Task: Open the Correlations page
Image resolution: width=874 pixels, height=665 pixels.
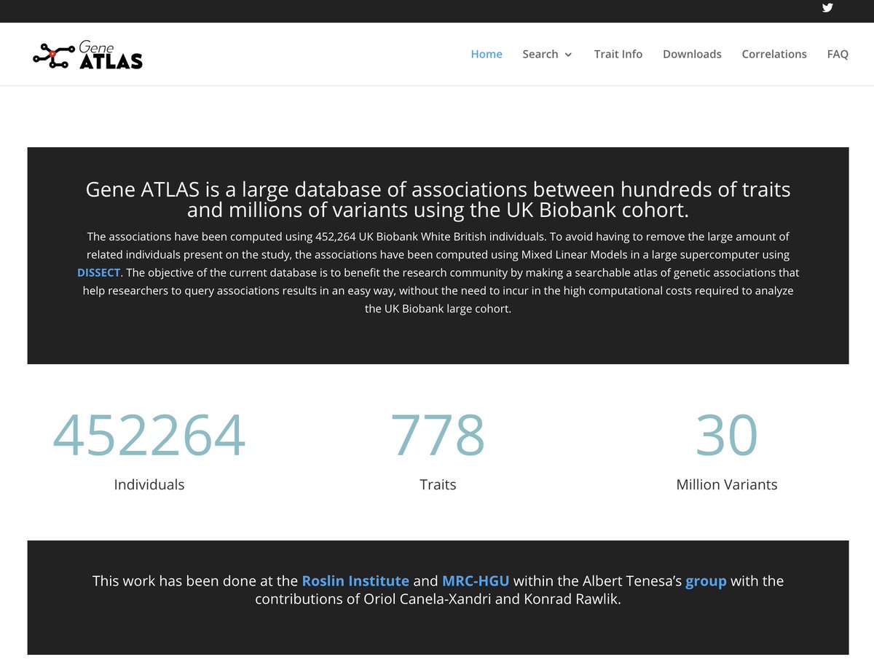Action: point(774,54)
